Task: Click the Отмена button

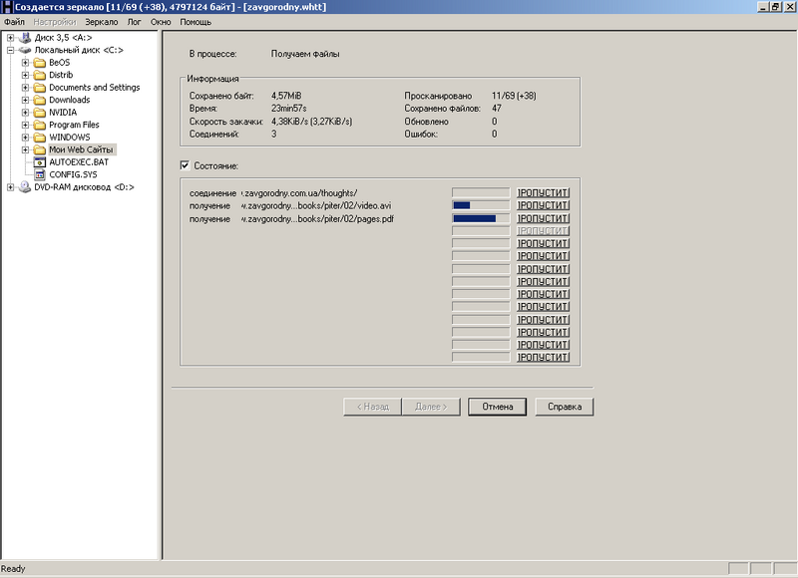Action: 497,407
